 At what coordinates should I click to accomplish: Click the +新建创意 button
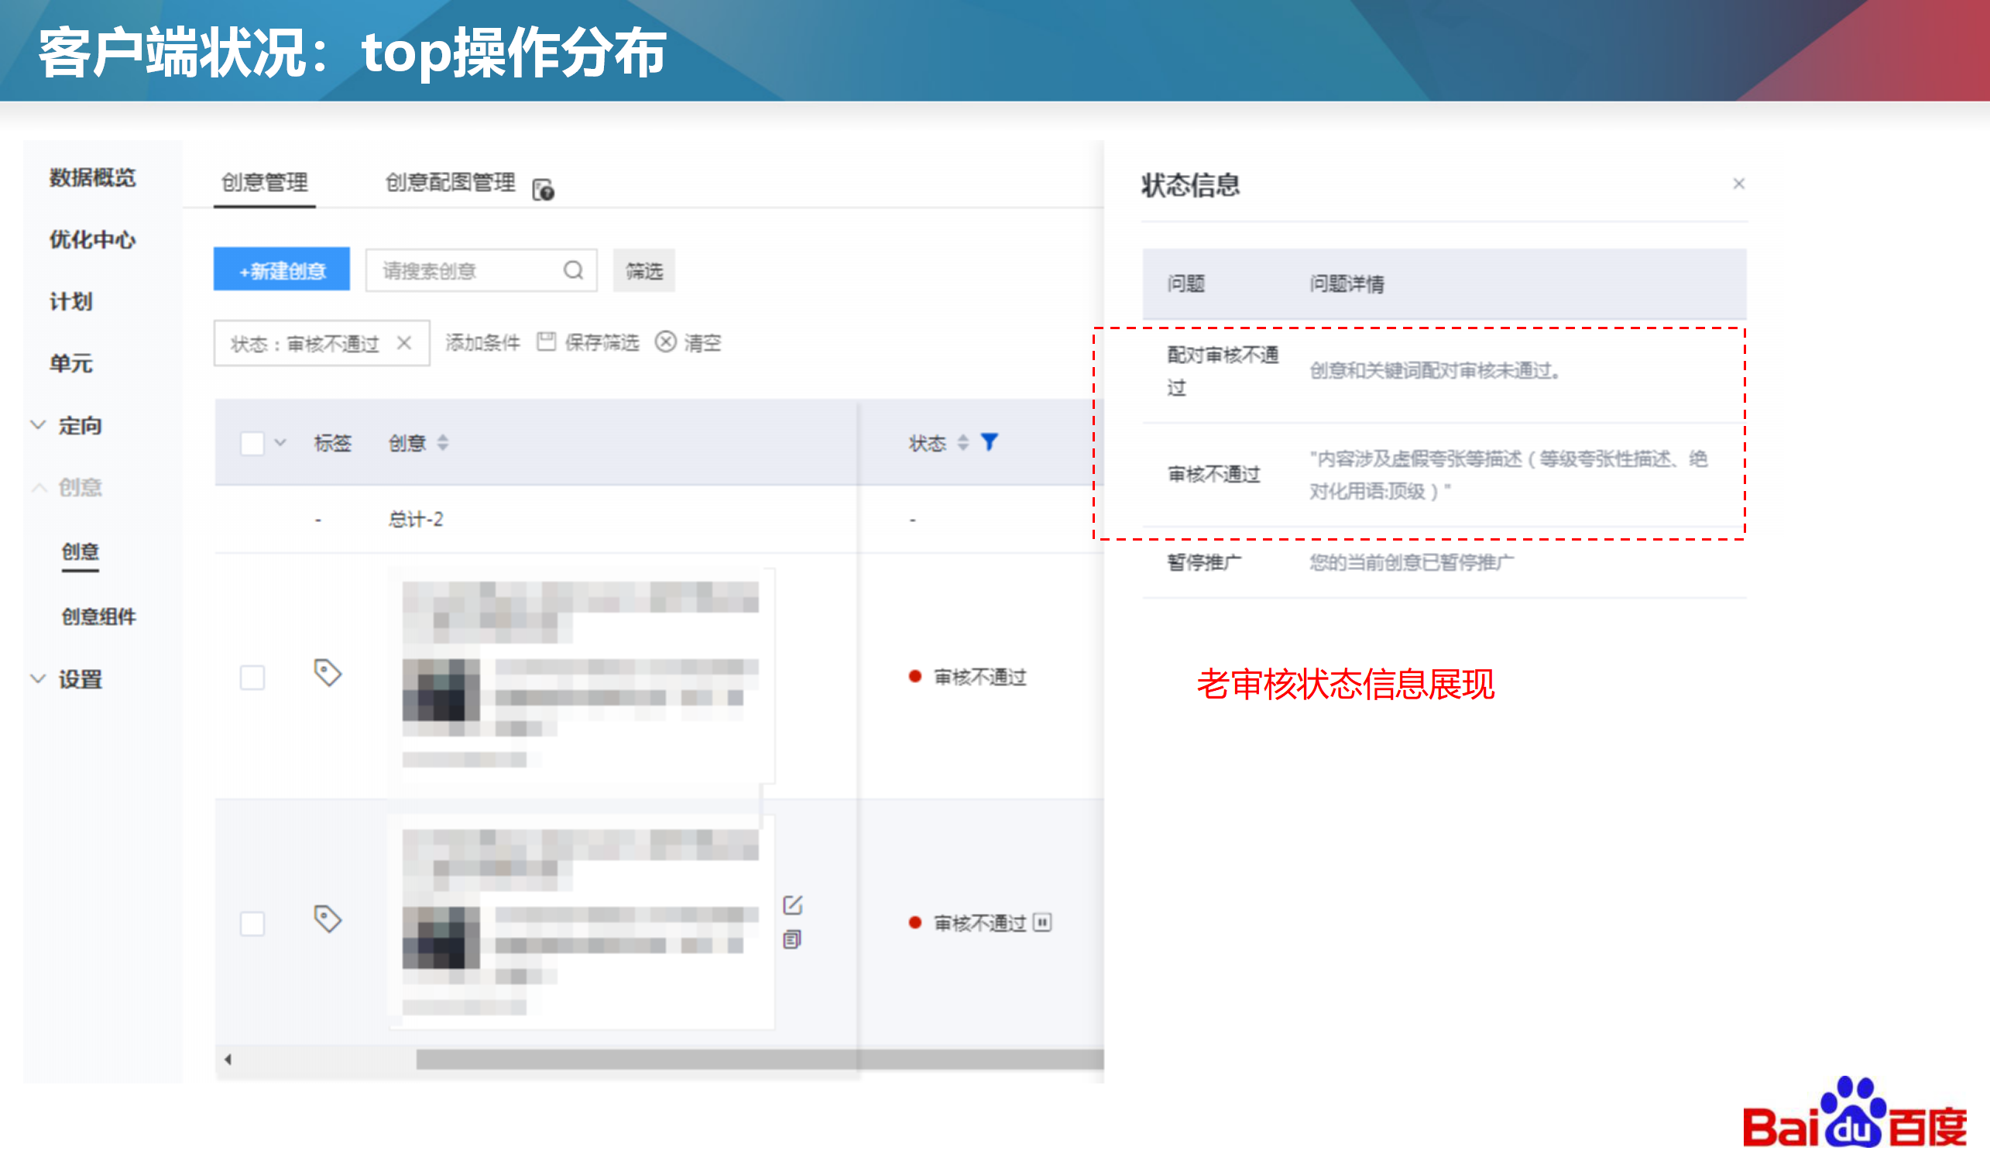(282, 270)
